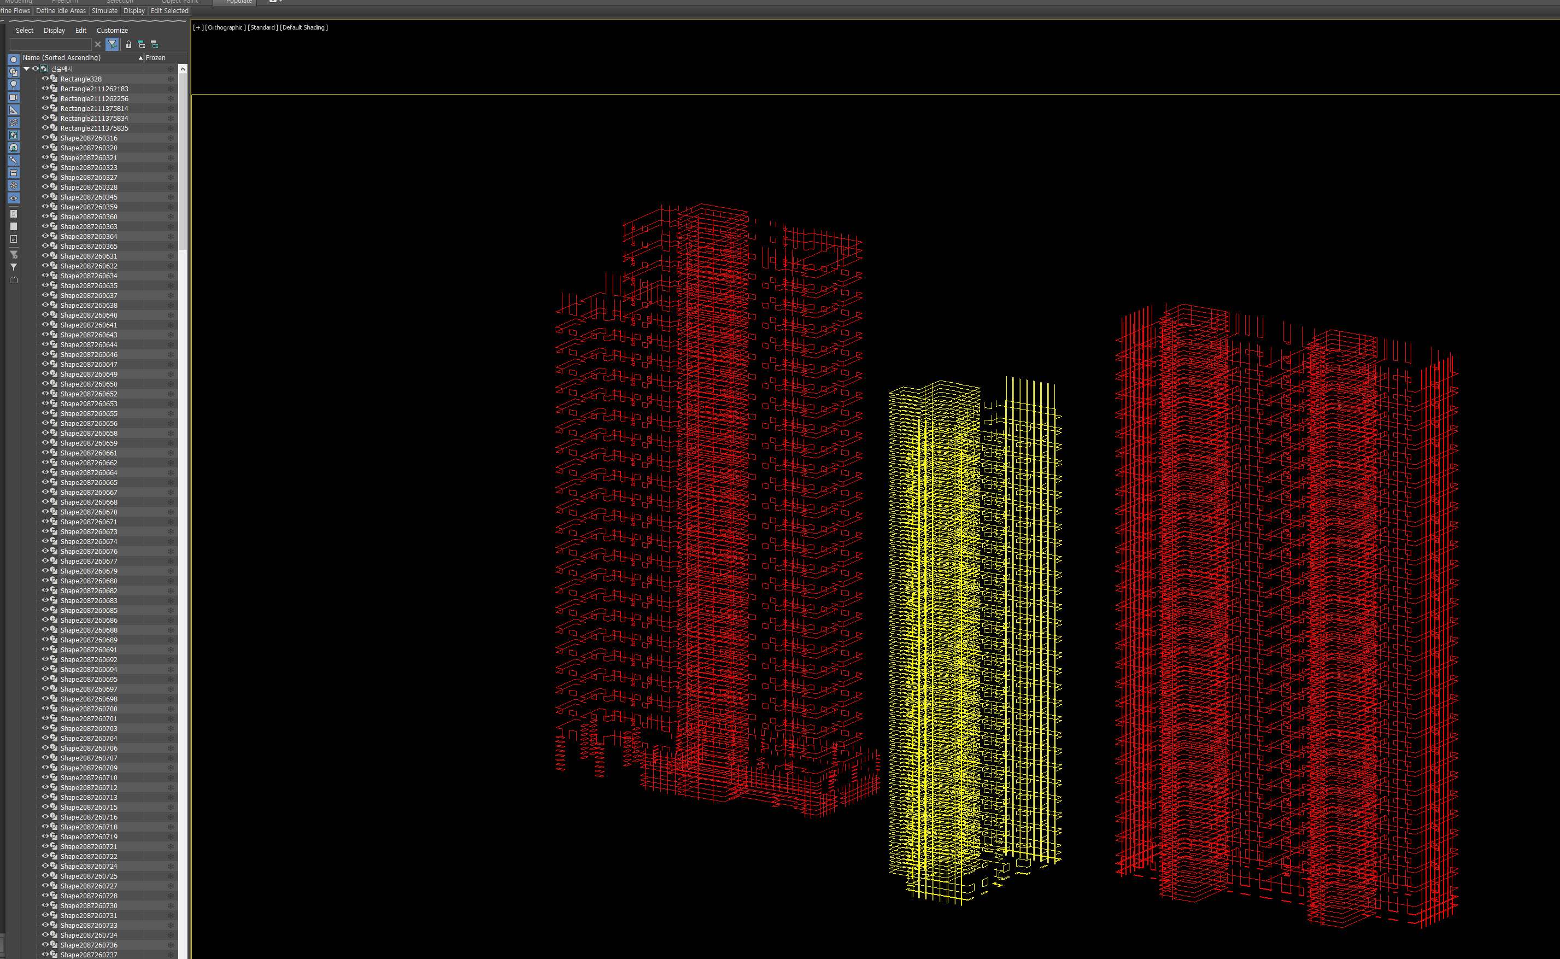The width and height of the screenshot is (1560, 959).
Task: Collapse the 건물매지 layer tree node
Action: pyautogui.click(x=27, y=68)
